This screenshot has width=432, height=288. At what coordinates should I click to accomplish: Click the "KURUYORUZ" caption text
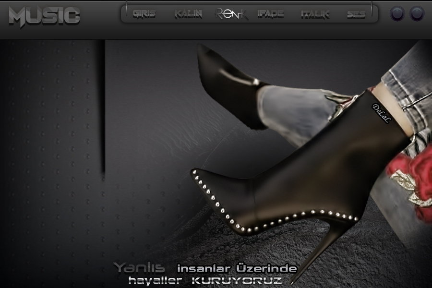(x=237, y=280)
